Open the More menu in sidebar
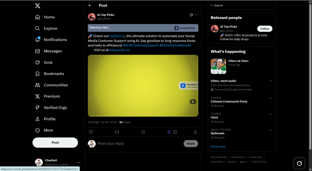This screenshot has height=171, width=312. (x=44, y=130)
